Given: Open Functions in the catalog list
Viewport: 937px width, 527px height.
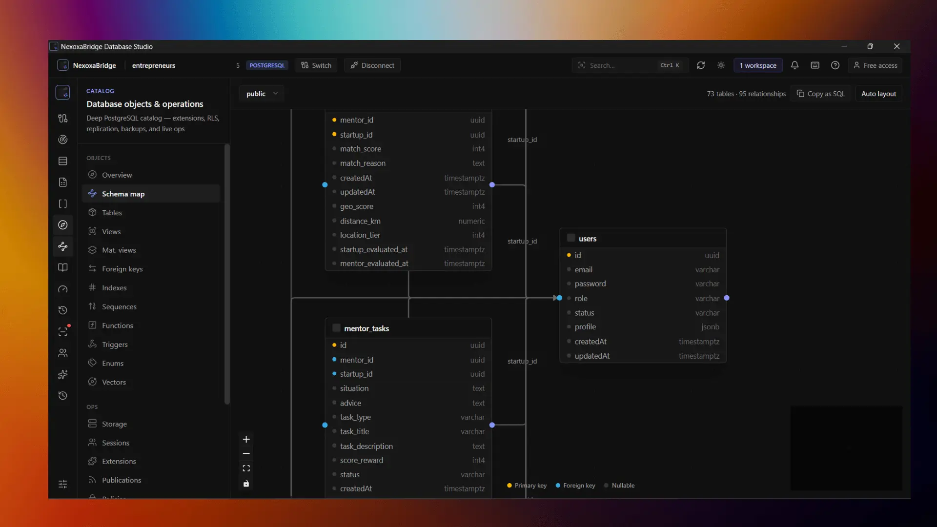Looking at the screenshot, I should point(151,325).
